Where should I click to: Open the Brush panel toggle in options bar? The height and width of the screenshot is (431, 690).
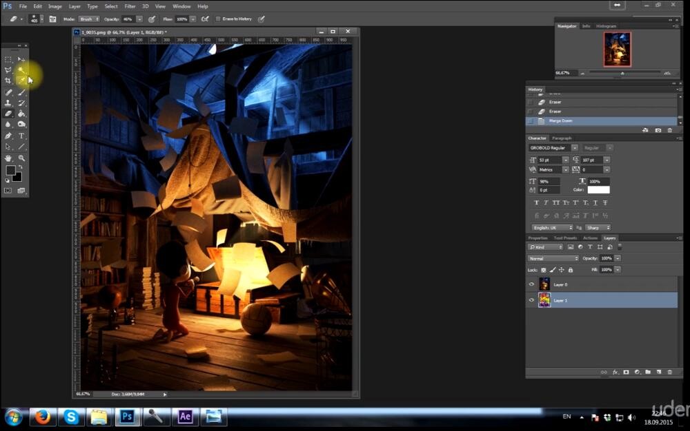(x=52, y=19)
